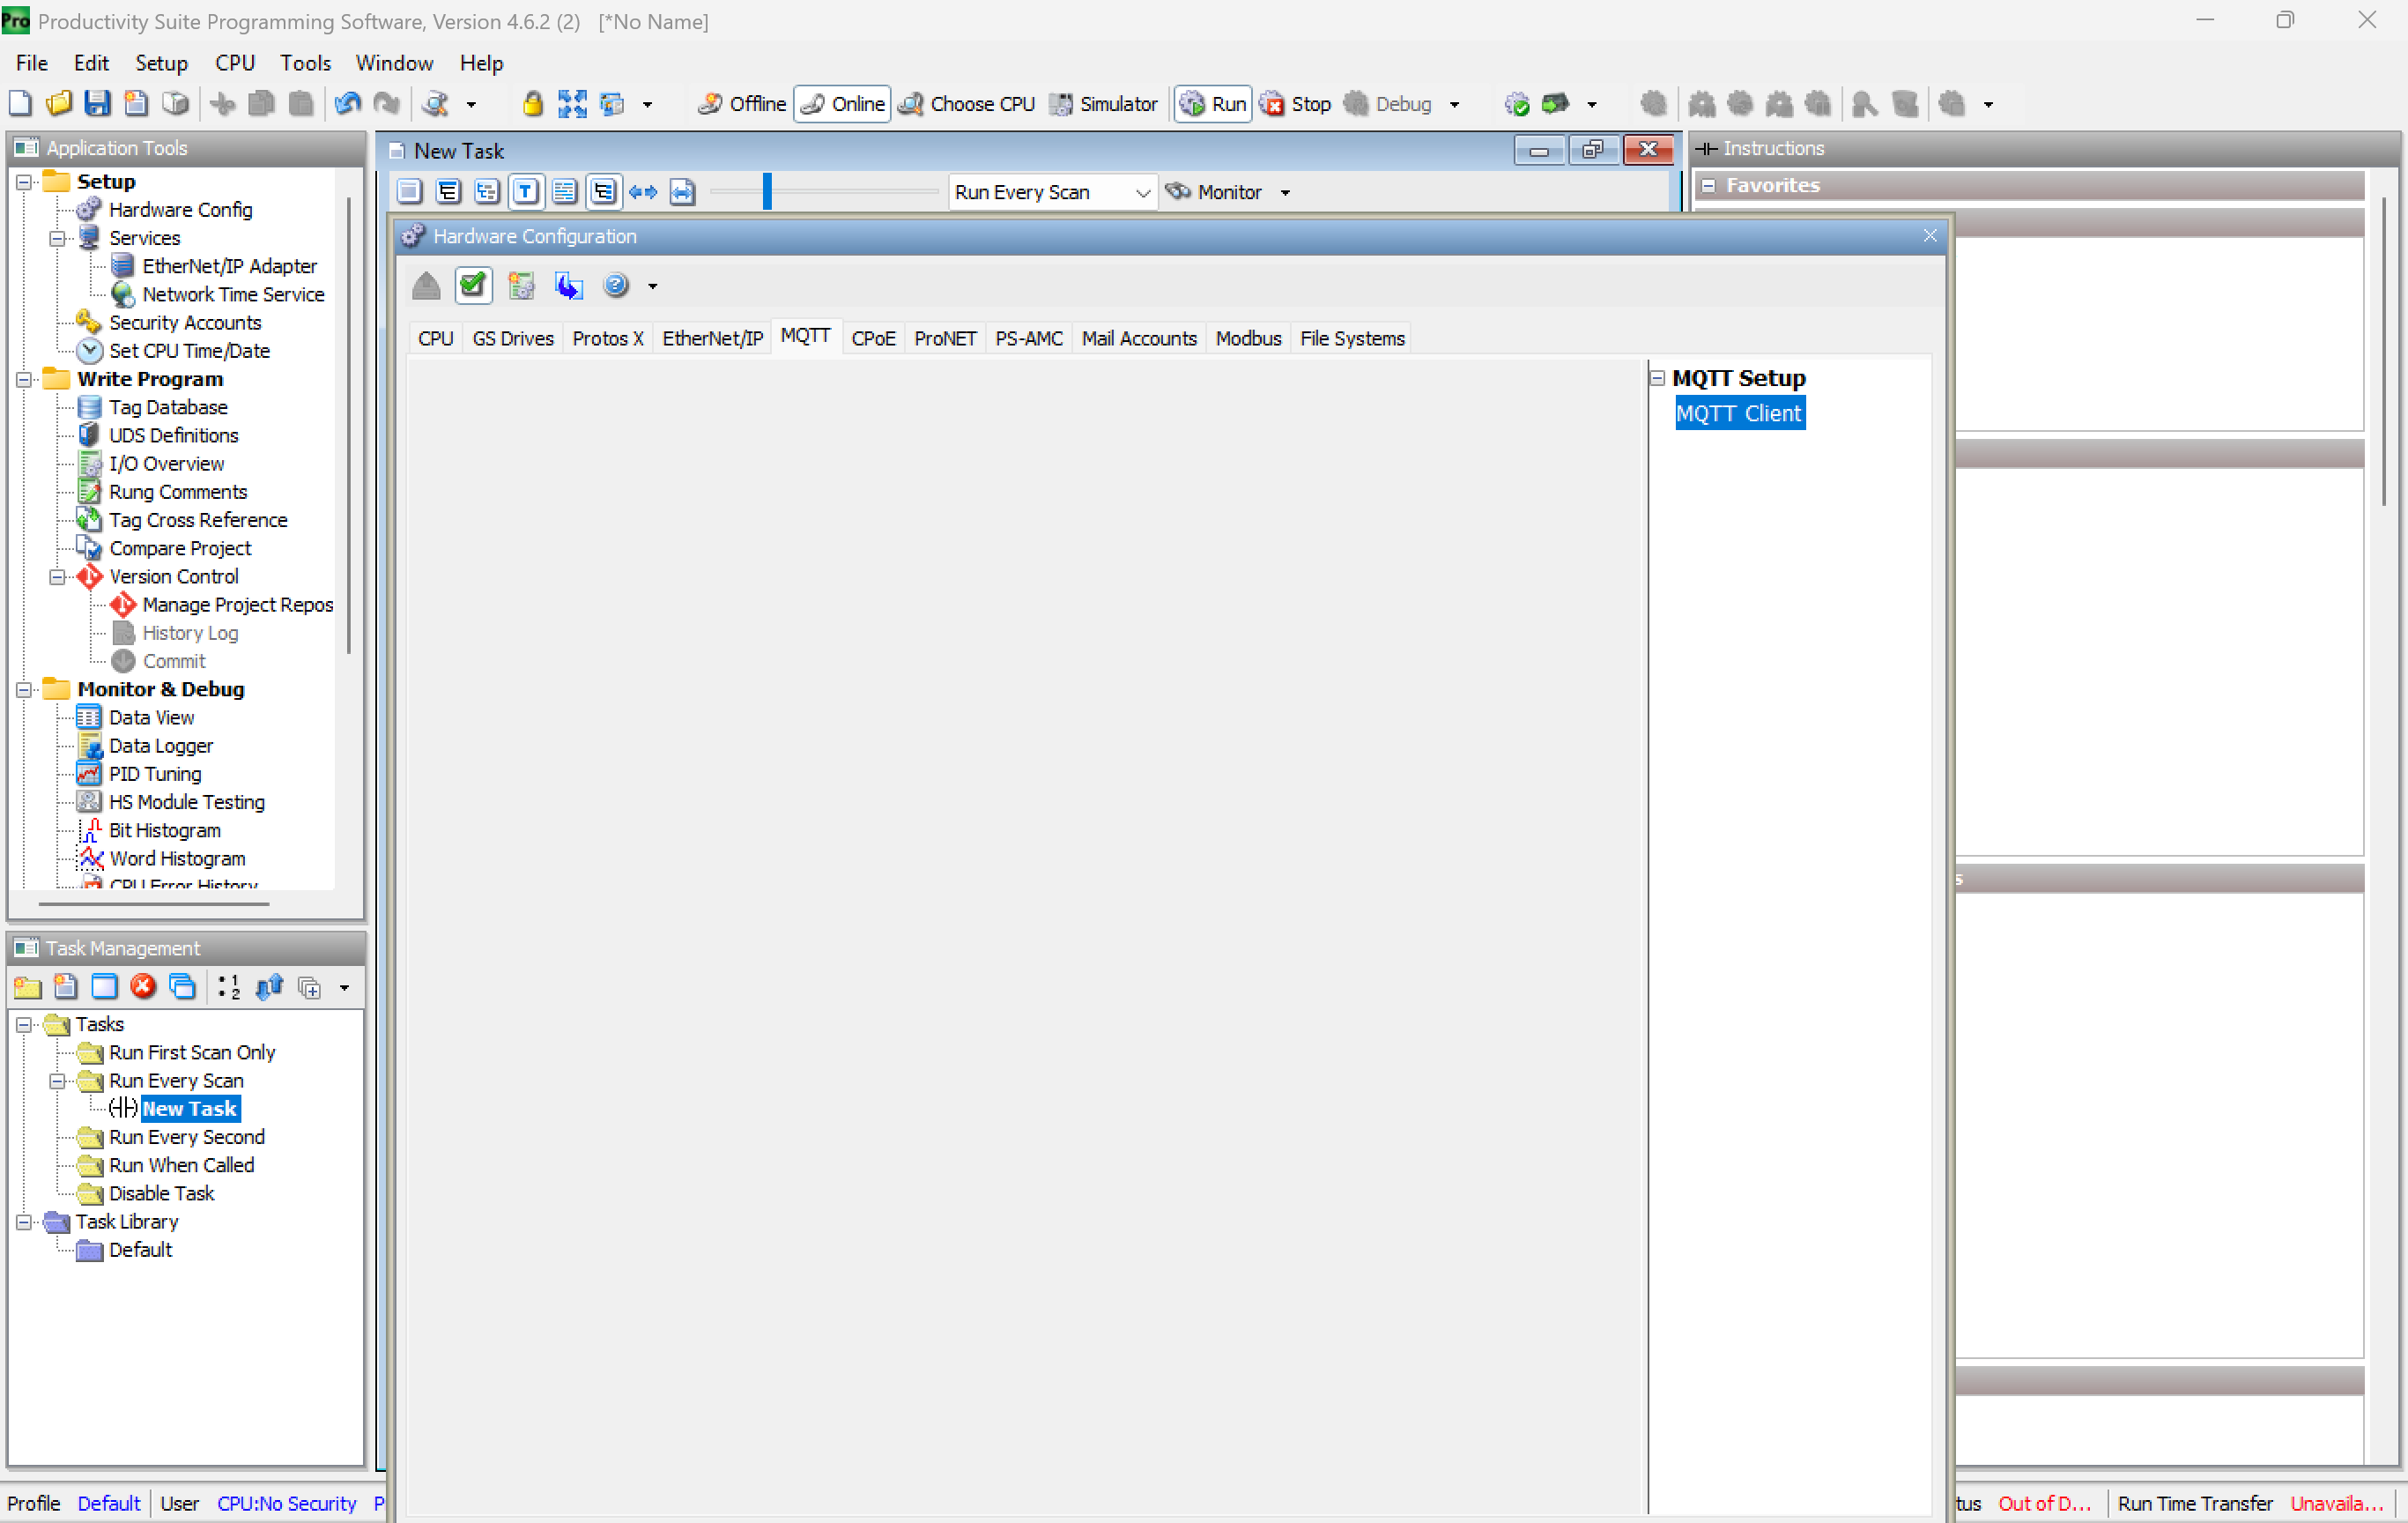Viewport: 2408px width, 1523px height.
Task: Click the Default profile link in status bar
Action: click(109, 1503)
